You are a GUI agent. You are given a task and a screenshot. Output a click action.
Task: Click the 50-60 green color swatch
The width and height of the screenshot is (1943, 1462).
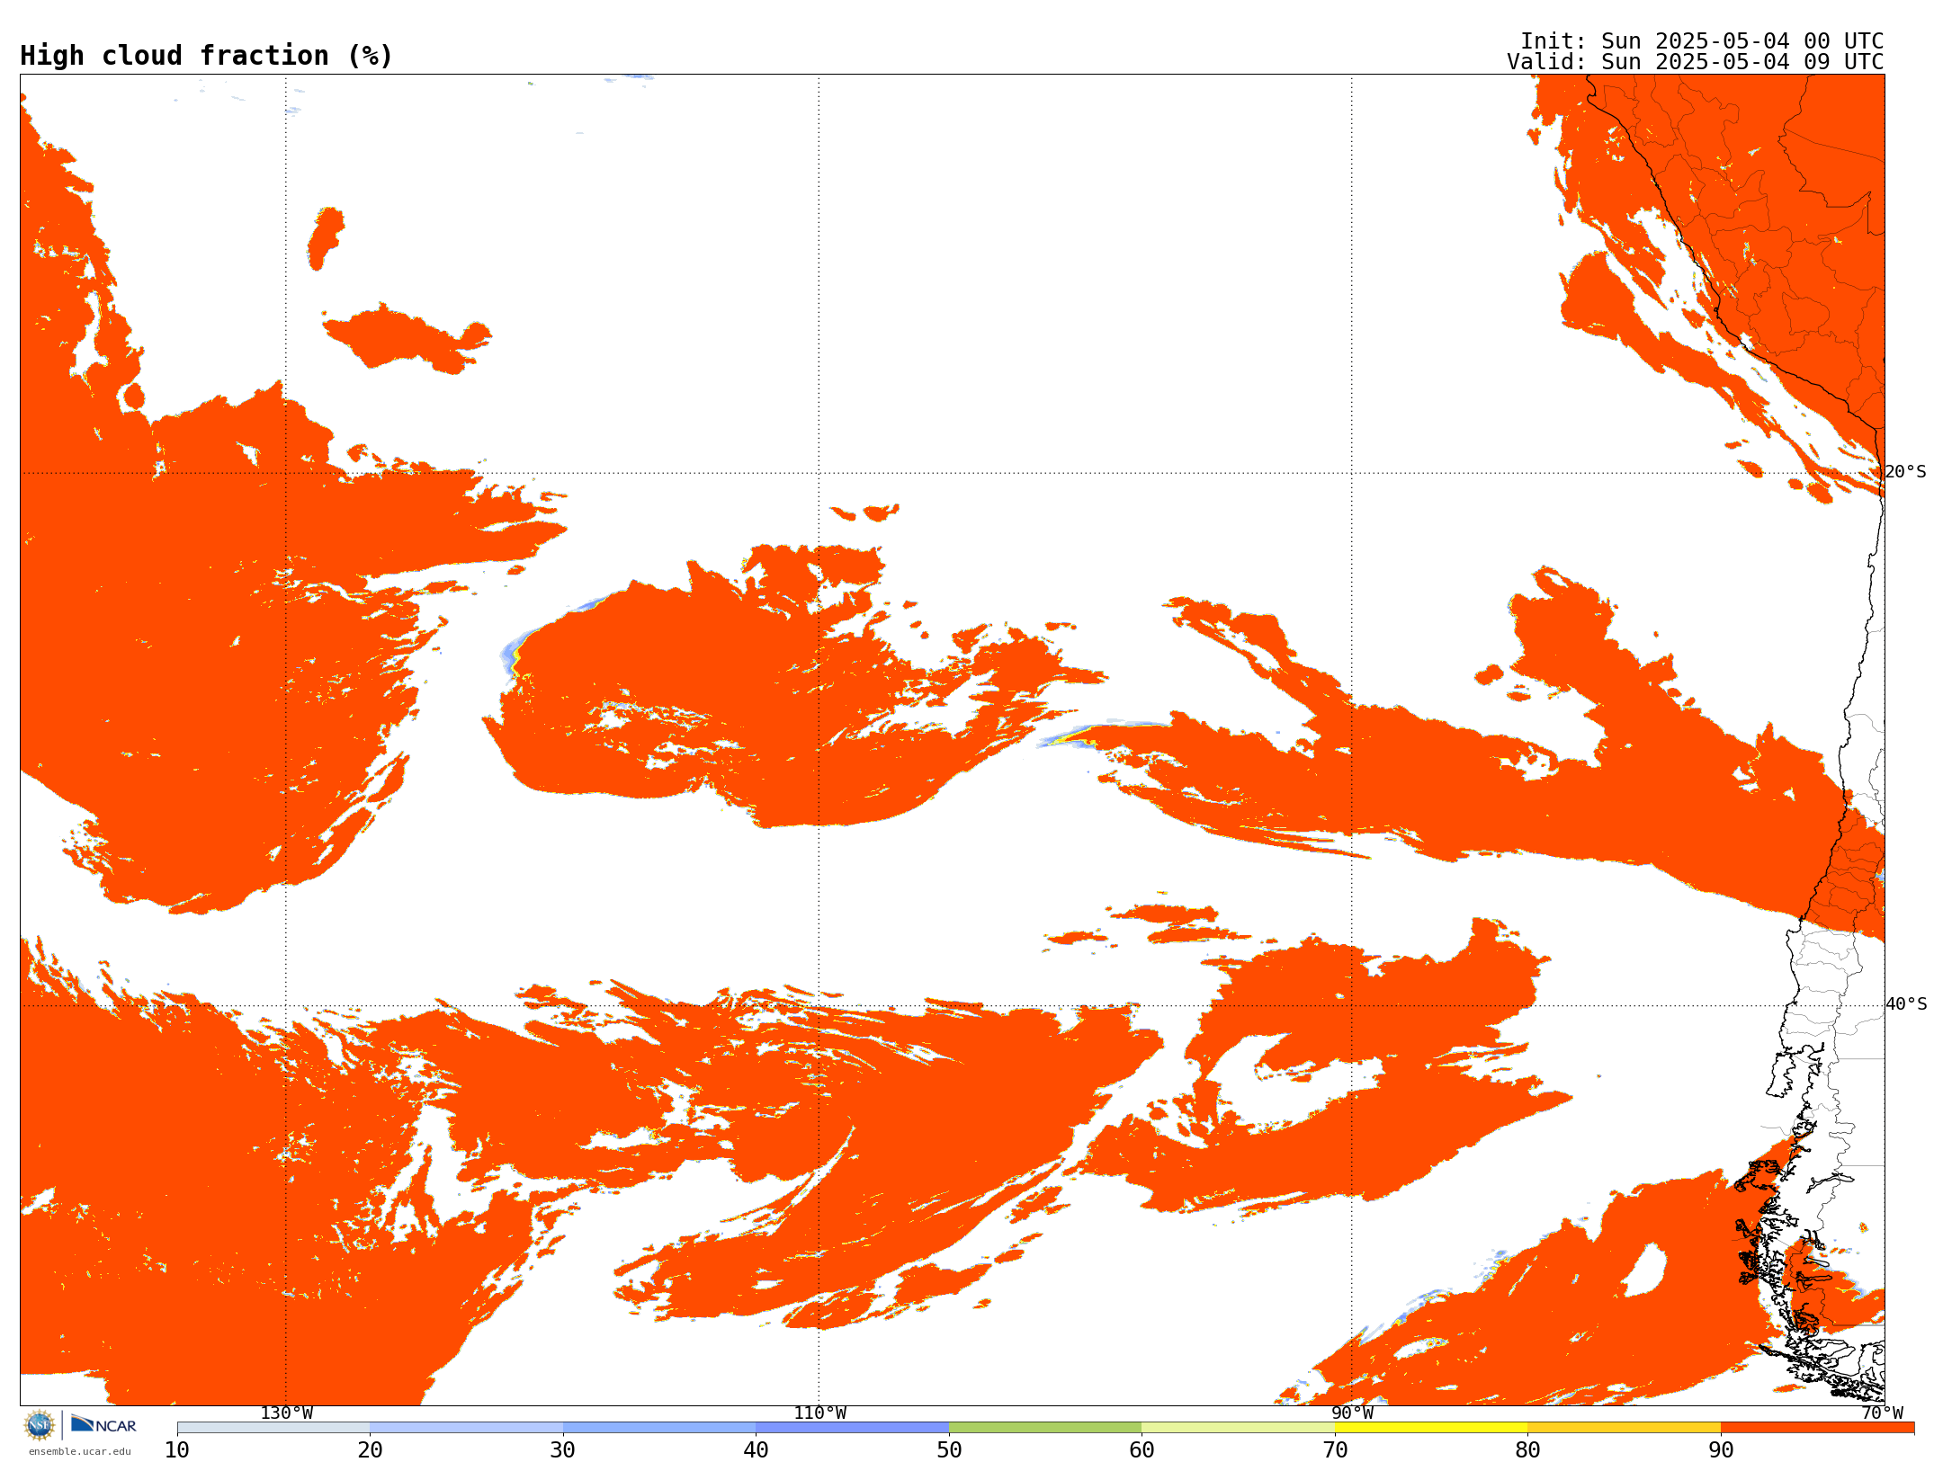click(1045, 1428)
